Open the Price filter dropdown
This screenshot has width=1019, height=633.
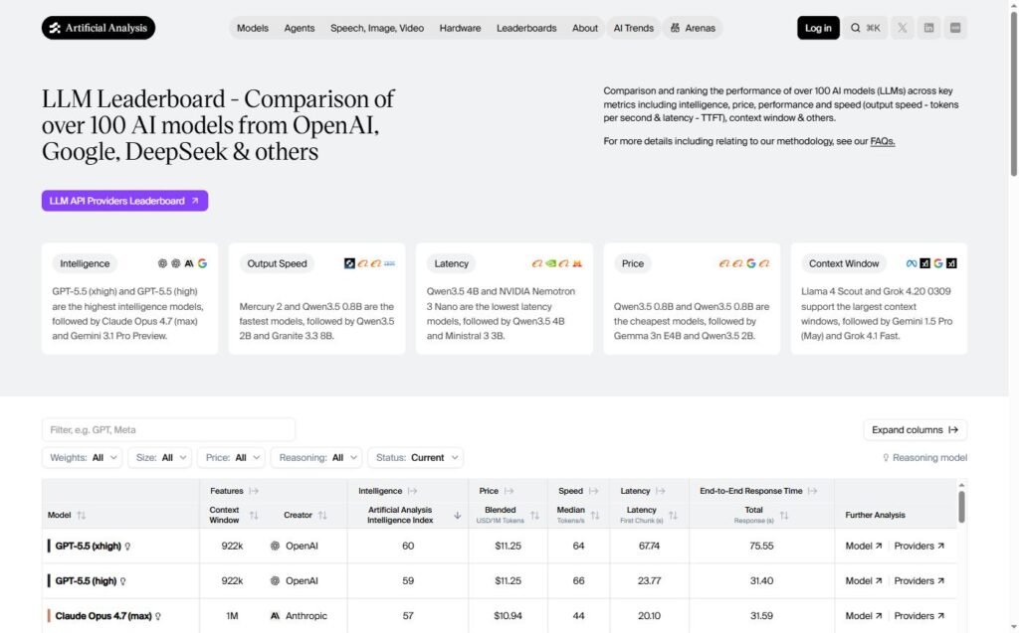click(231, 458)
